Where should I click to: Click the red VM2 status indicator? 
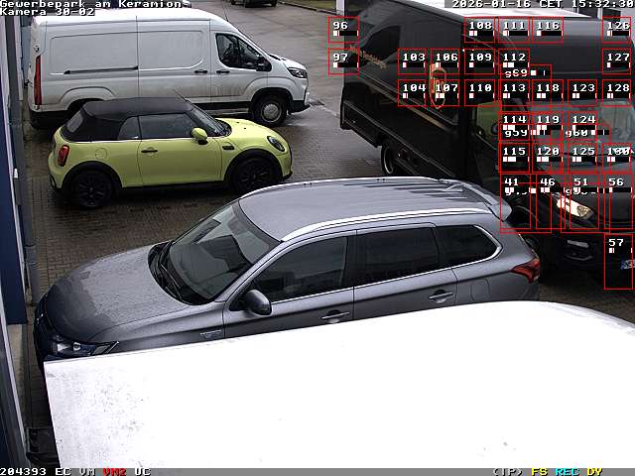pyautogui.click(x=114, y=471)
